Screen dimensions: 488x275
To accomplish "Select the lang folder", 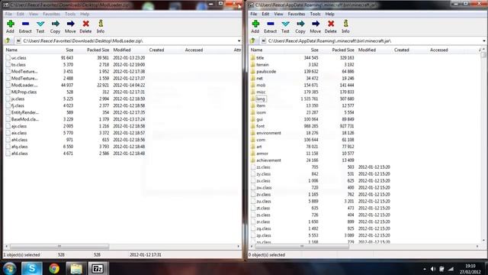I will pyautogui.click(x=261, y=99).
